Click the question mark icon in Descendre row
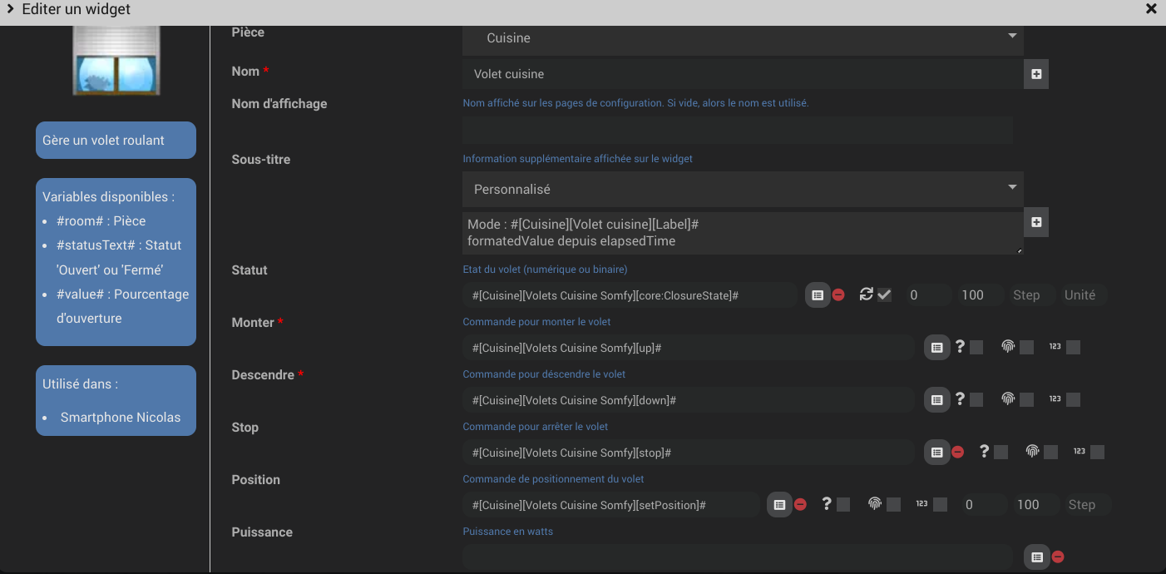The image size is (1166, 574). (960, 399)
